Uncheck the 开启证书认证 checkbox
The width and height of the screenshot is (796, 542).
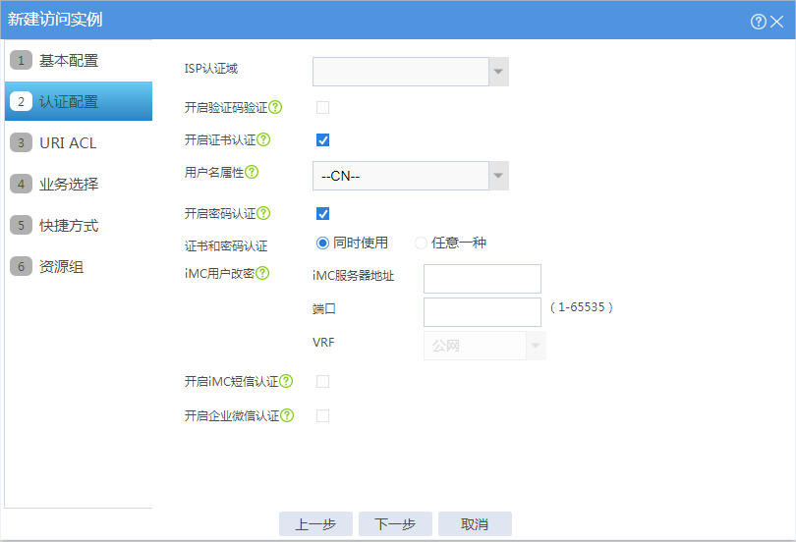[323, 140]
